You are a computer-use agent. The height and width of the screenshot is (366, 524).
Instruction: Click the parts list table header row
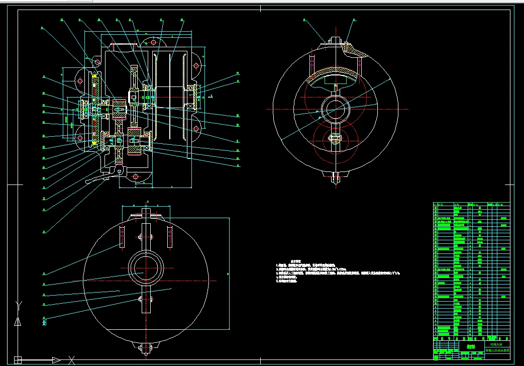(472, 204)
